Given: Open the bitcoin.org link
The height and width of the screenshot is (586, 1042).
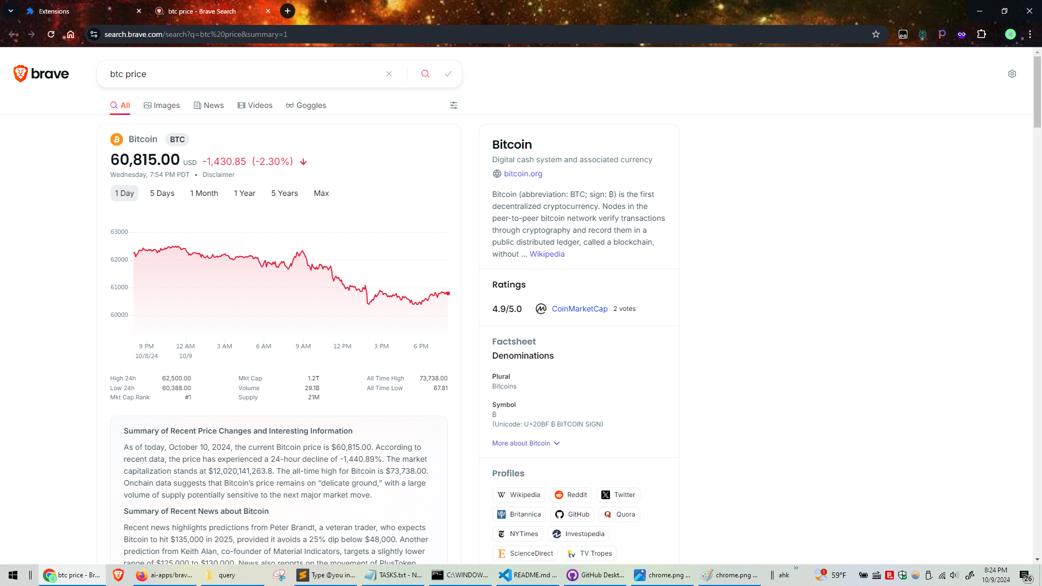Looking at the screenshot, I should [523, 174].
